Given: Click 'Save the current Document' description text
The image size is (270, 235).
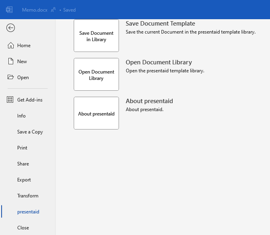Looking at the screenshot, I should [x=191, y=32].
